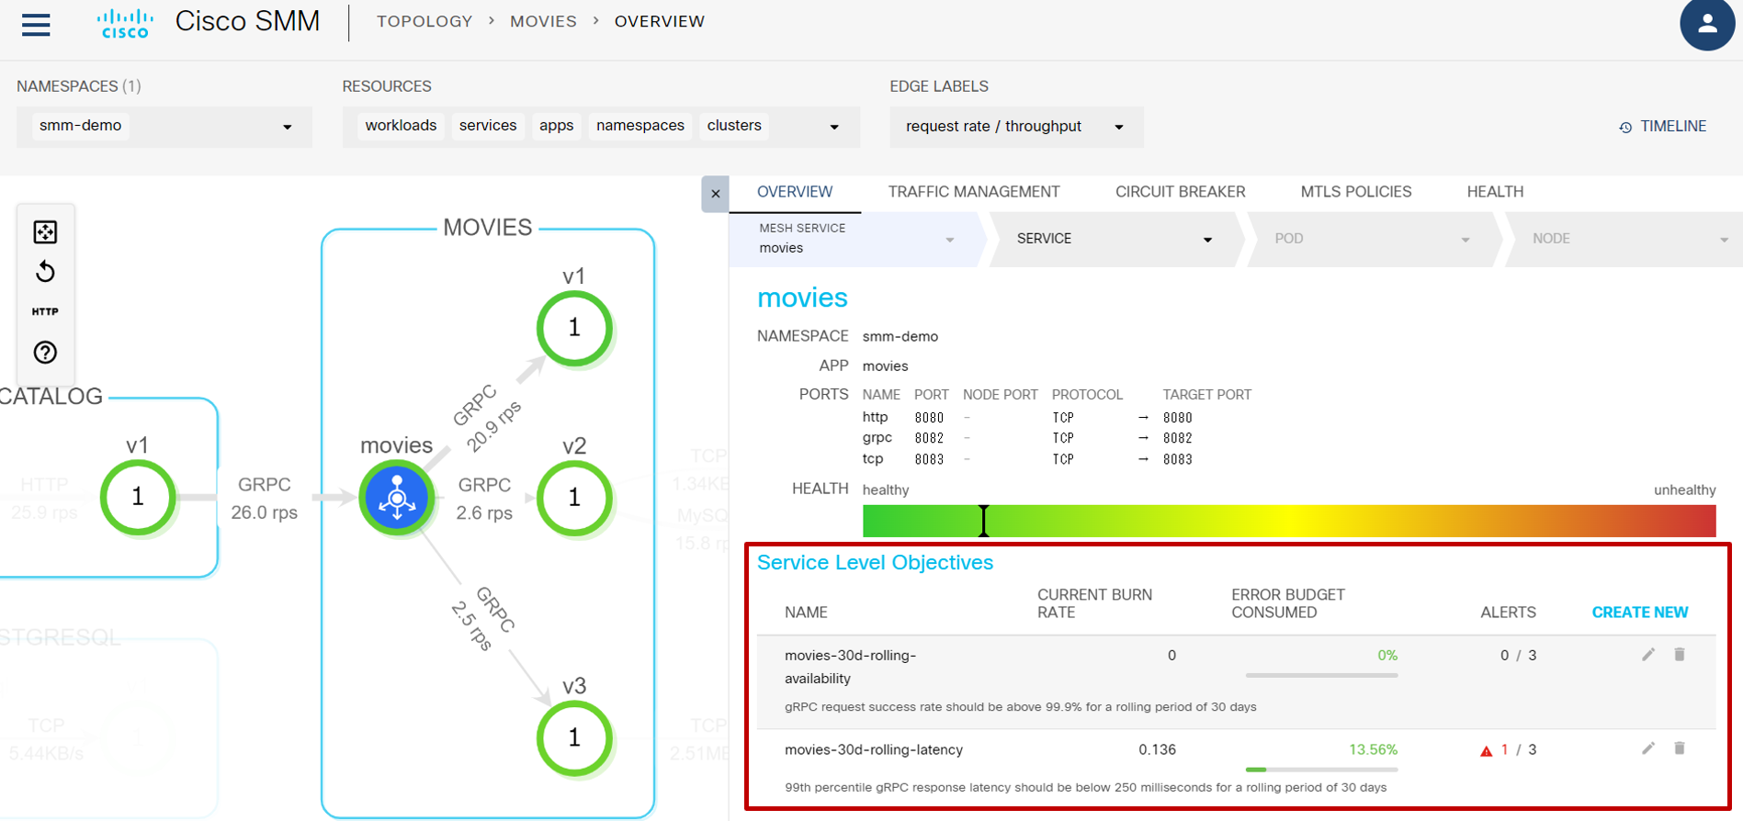Screen dimensions: 1743x821
Task: Open the Service breadcrumb dropdown
Action: (1115, 239)
